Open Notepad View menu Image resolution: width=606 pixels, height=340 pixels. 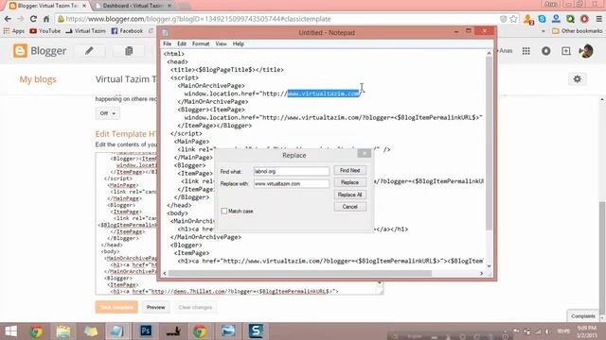point(221,44)
